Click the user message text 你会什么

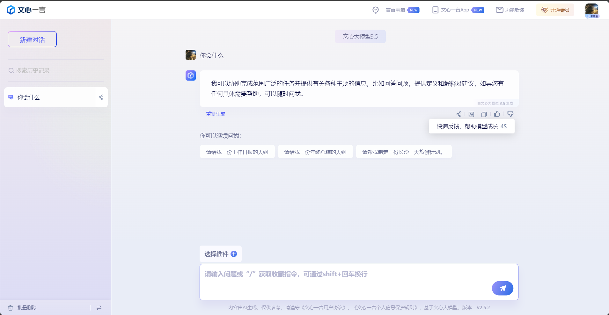(212, 55)
